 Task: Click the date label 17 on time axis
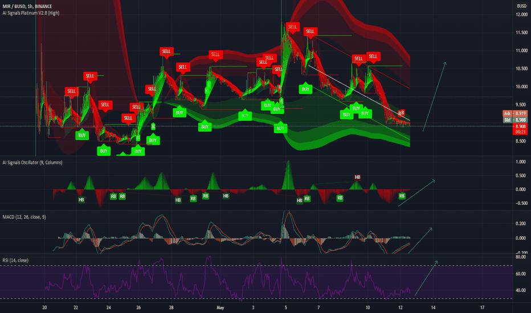(x=482, y=307)
